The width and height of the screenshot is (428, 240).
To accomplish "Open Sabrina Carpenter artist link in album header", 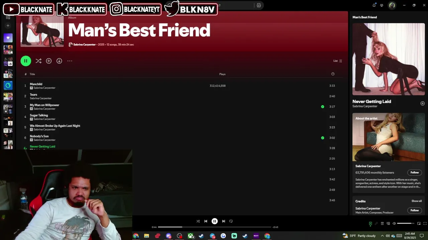I will coord(84,45).
